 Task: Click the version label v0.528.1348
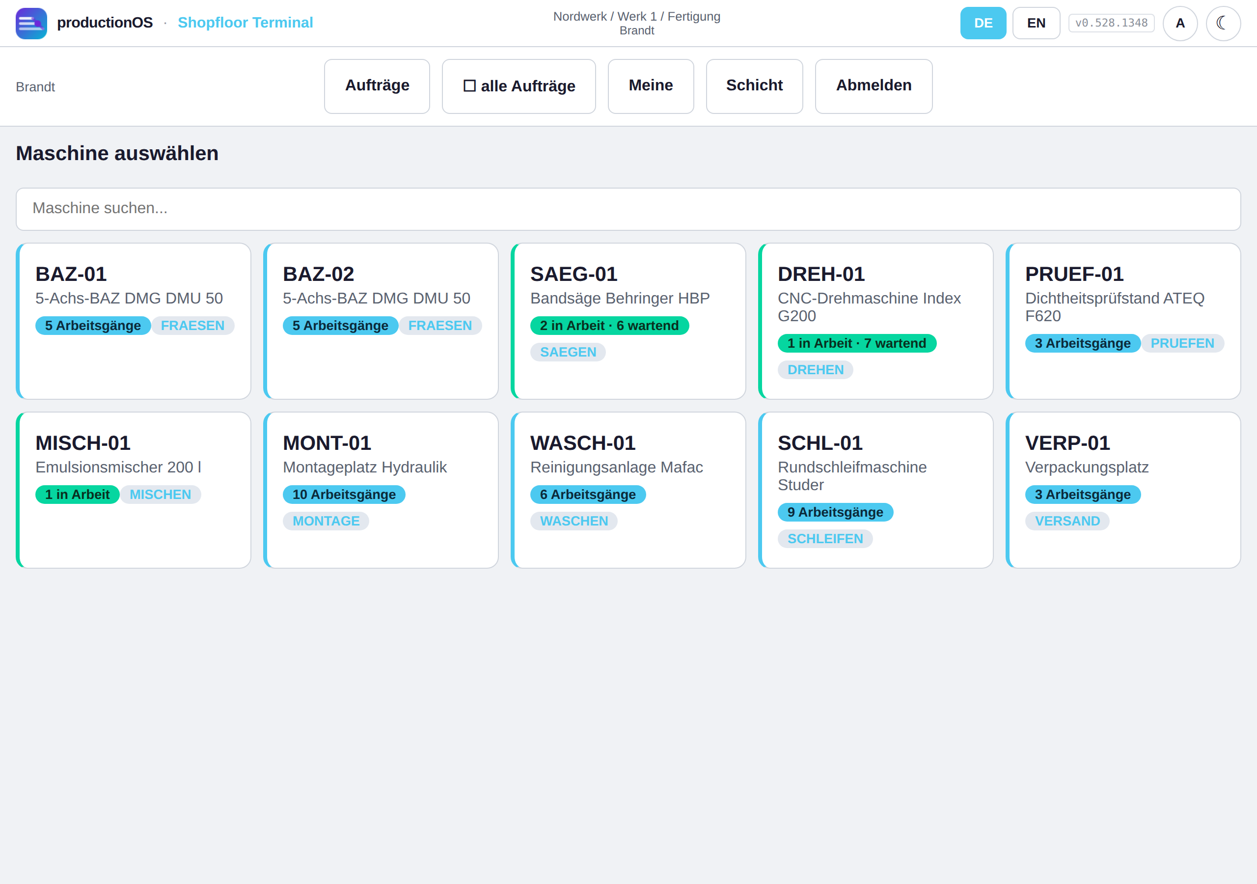point(1111,23)
